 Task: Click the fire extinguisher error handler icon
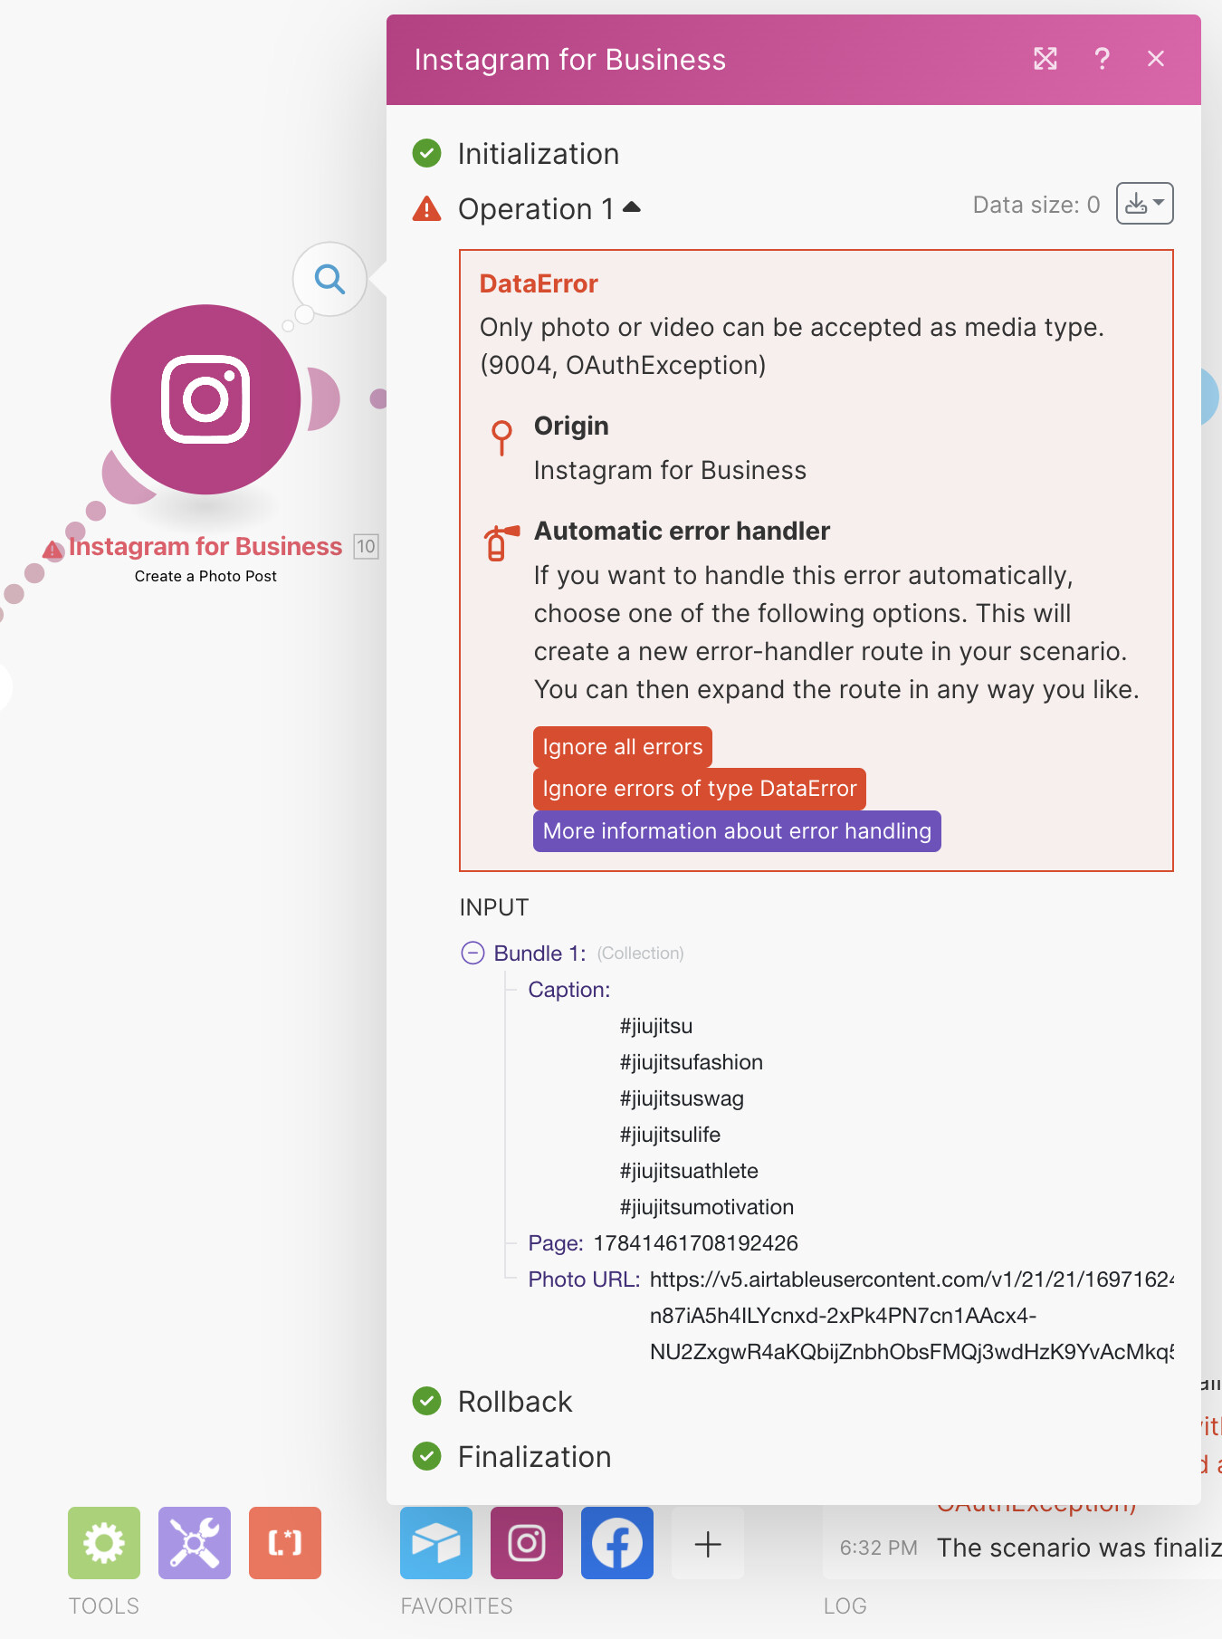pyautogui.click(x=501, y=542)
